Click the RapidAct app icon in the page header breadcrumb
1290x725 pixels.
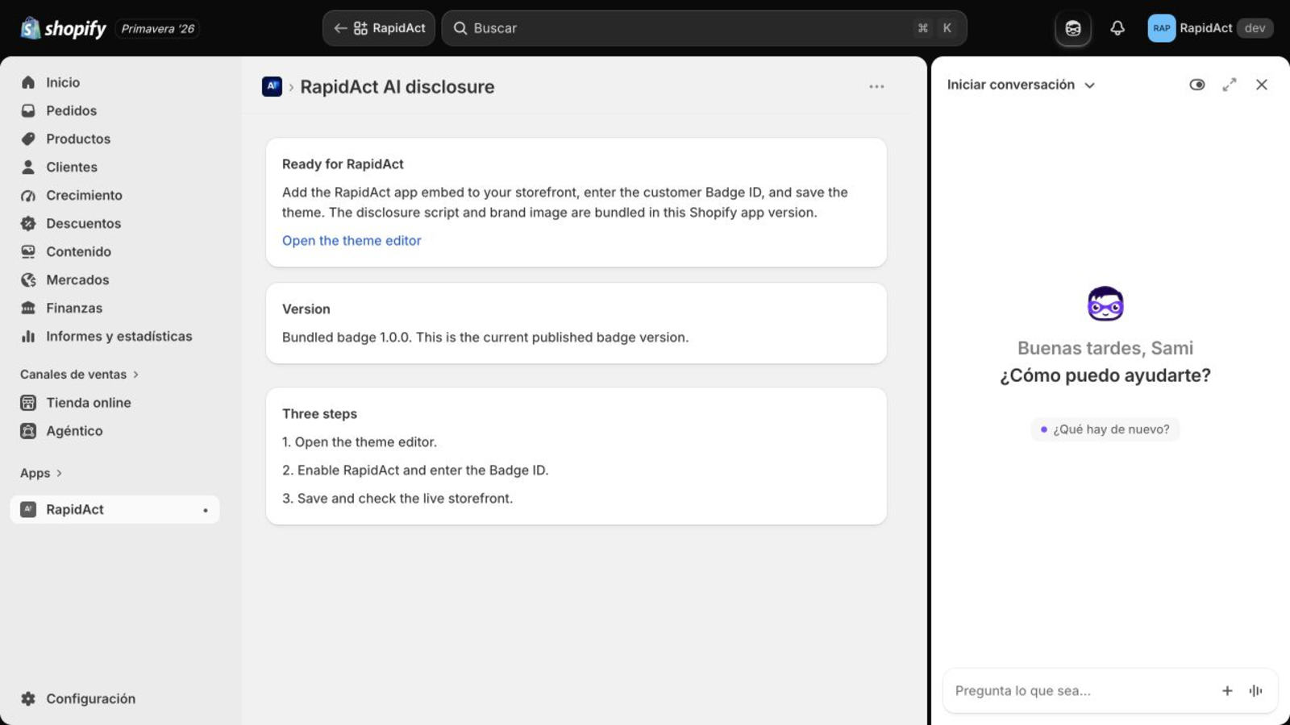pyautogui.click(x=272, y=86)
